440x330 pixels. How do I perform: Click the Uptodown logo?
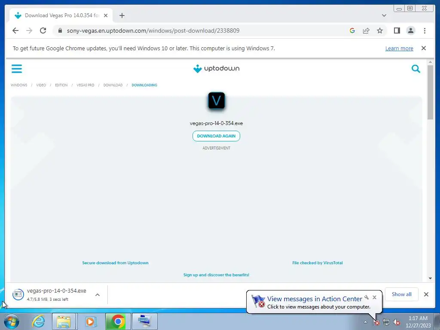(217, 68)
